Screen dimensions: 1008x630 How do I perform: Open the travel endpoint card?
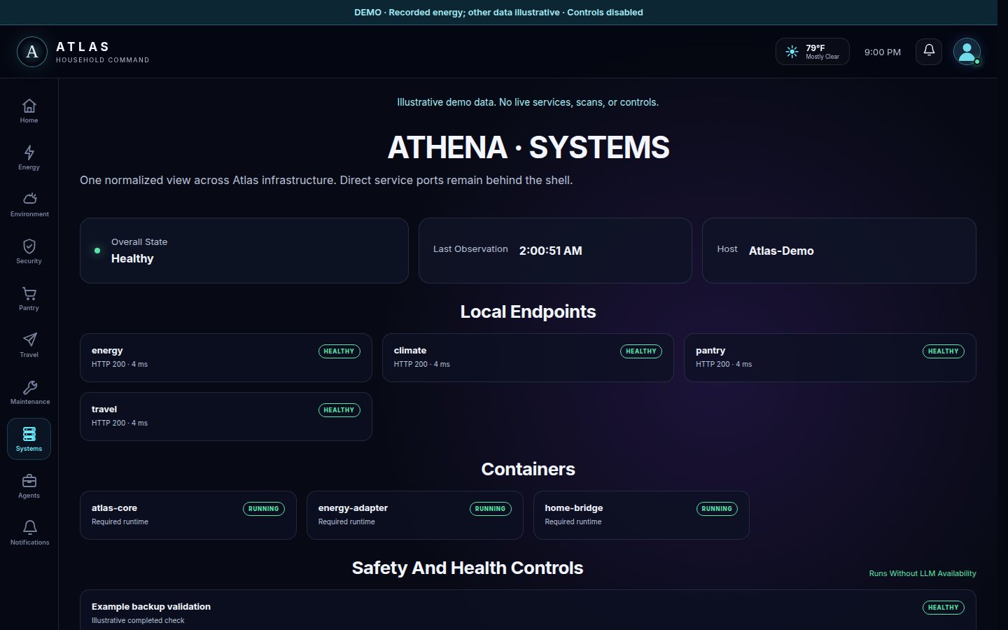pyautogui.click(x=226, y=416)
